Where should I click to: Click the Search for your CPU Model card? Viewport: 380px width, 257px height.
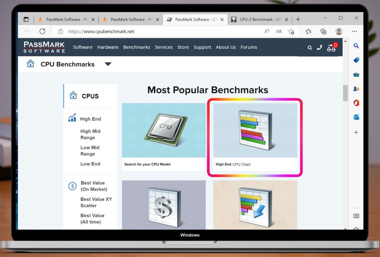[164, 137]
